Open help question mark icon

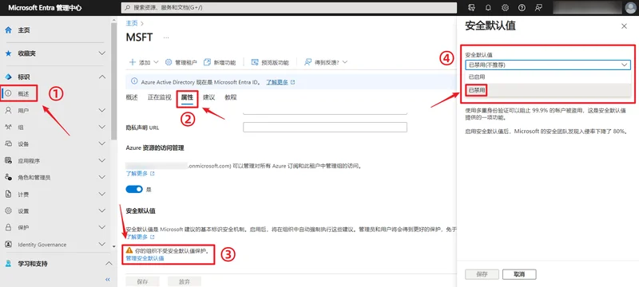click(522, 7)
